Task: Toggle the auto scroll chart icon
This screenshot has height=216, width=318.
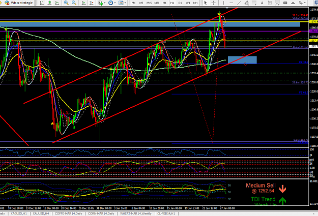Action: click(x=83, y=3)
